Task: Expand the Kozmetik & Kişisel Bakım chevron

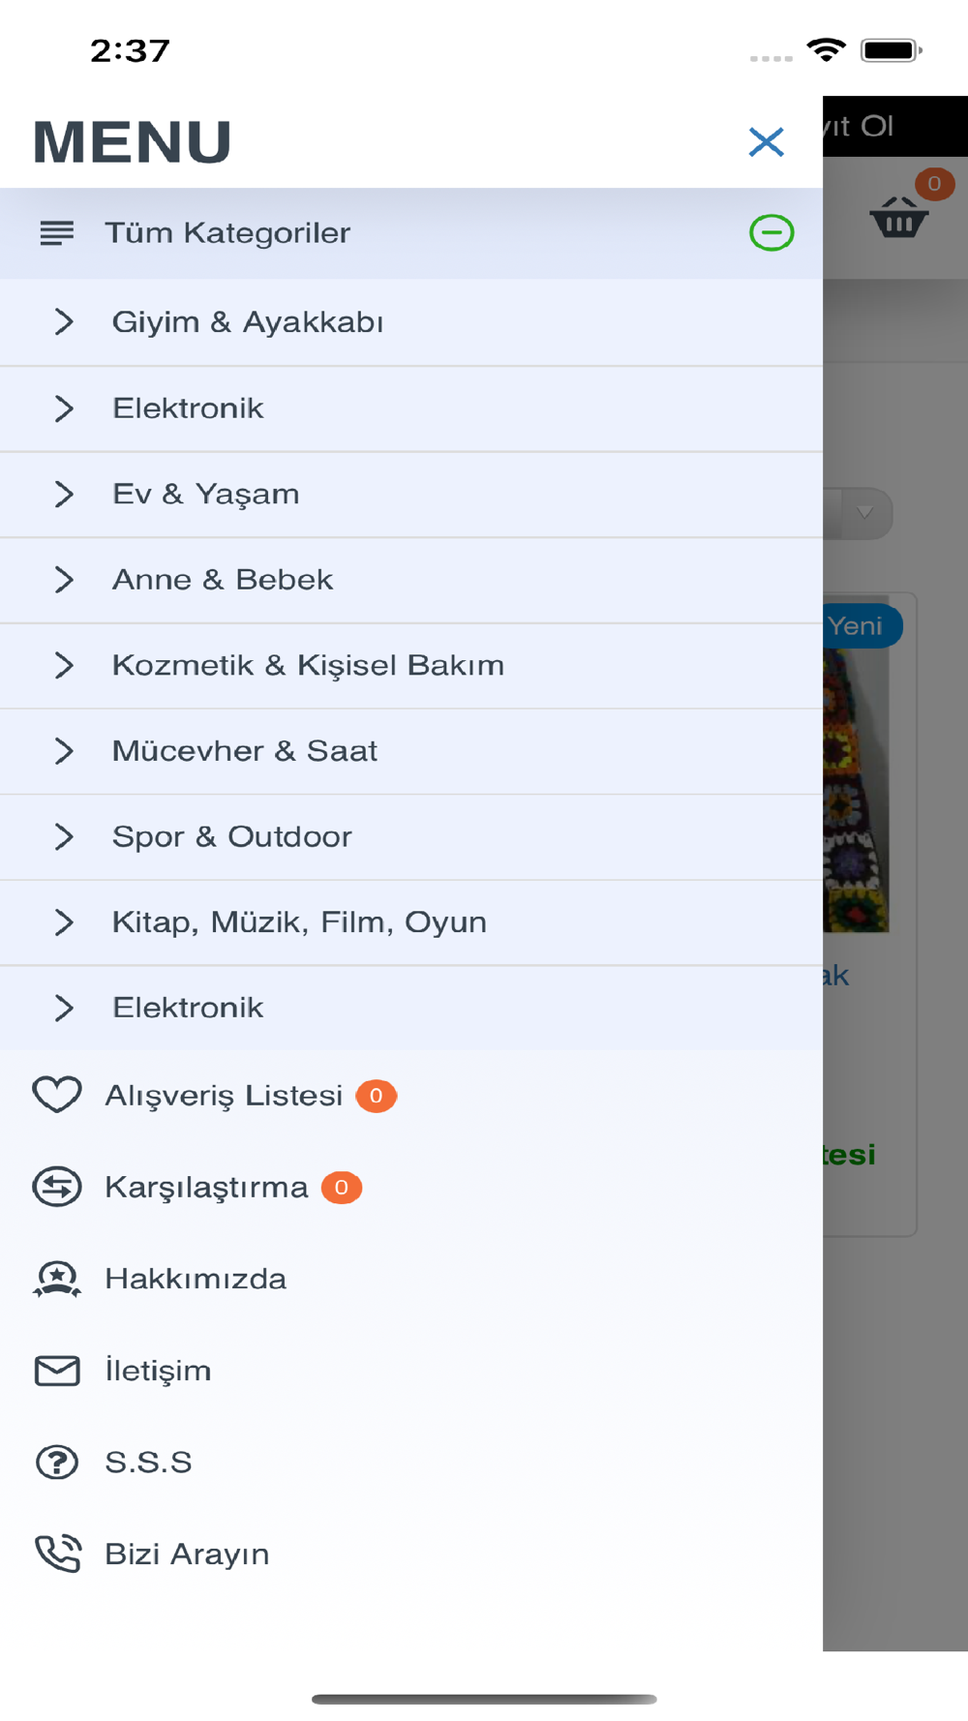Action: tap(64, 665)
